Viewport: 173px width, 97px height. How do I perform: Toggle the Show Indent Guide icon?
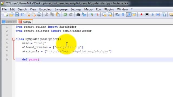coord(129,15)
